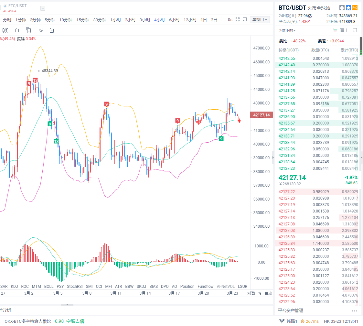Toggle the 对数 logarithmic scale
Screen dimensions: 363x326
click(251, 293)
